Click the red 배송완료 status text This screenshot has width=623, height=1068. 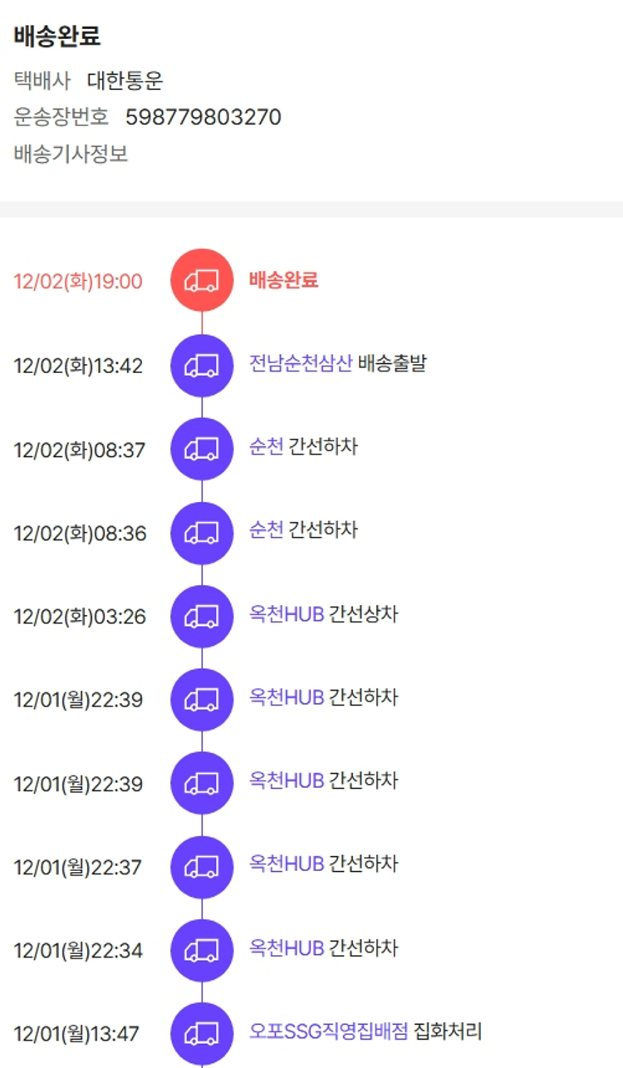point(283,280)
